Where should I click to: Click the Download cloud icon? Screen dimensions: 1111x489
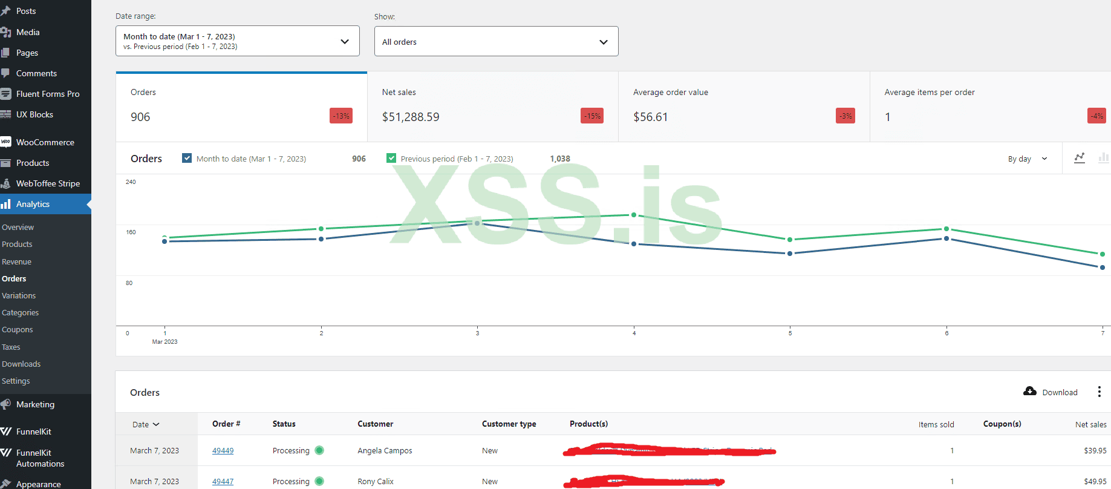[x=1030, y=391]
